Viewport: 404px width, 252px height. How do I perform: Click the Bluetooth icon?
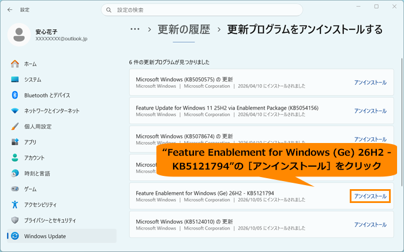(x=15, y=95)
